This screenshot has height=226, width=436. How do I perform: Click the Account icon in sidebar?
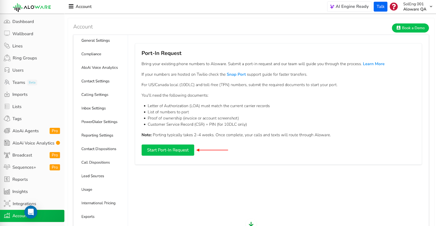click(7, 216)
